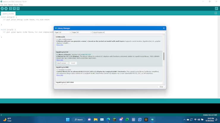Open the Help menu
Screen dimensions: 220x123
21,5
